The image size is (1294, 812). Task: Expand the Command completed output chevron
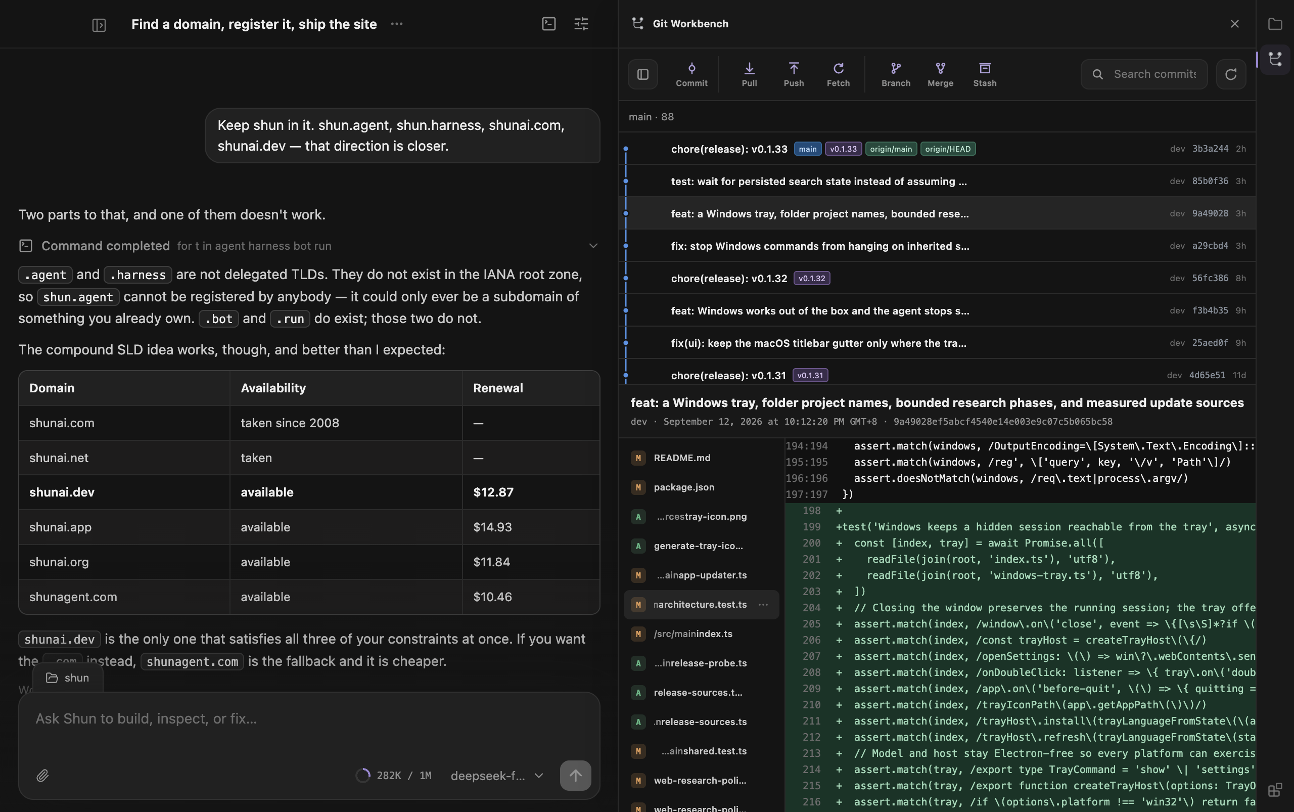pyautogui.click(x=593, y=245)
